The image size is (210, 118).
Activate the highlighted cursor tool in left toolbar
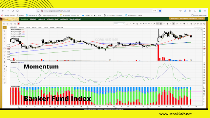pos(4,28)
